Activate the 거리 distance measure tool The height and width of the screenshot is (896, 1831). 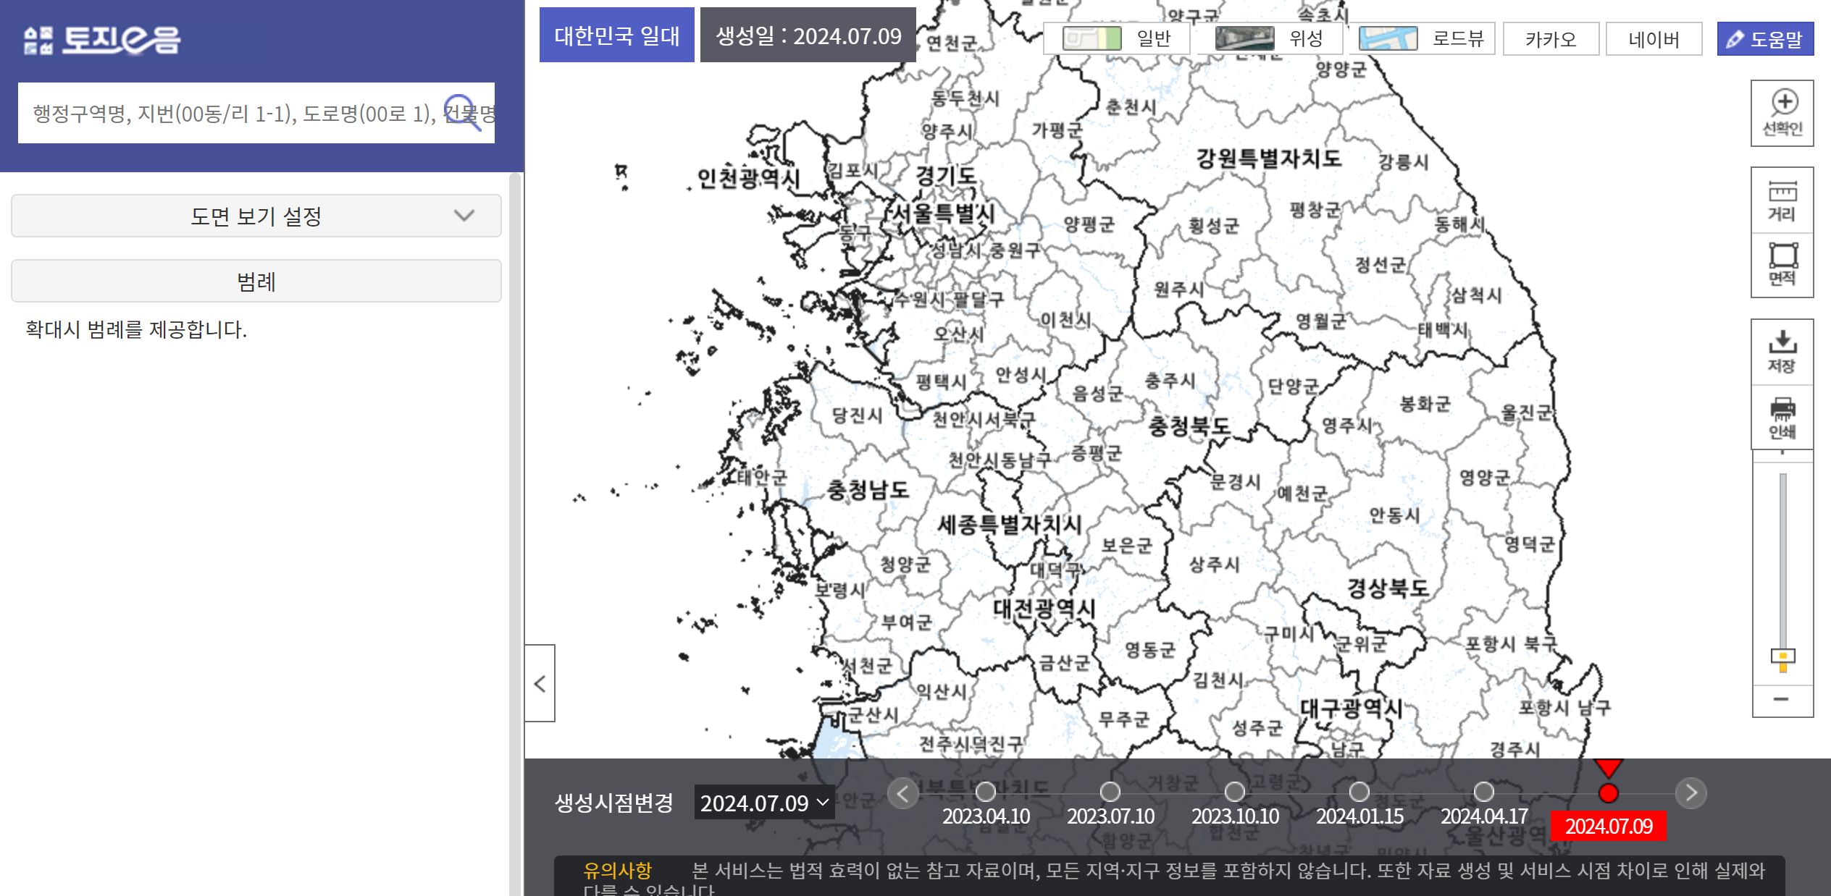tap(1782, 200)
